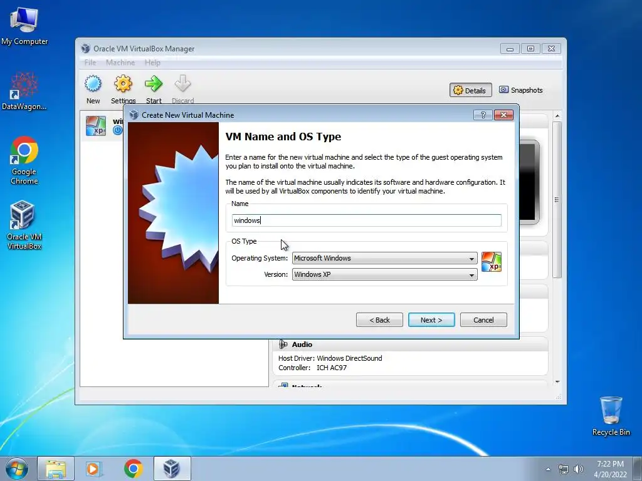This screenshot has width=642, height=481.
Task: Click the green Start arrow icon
Action: 154,83
